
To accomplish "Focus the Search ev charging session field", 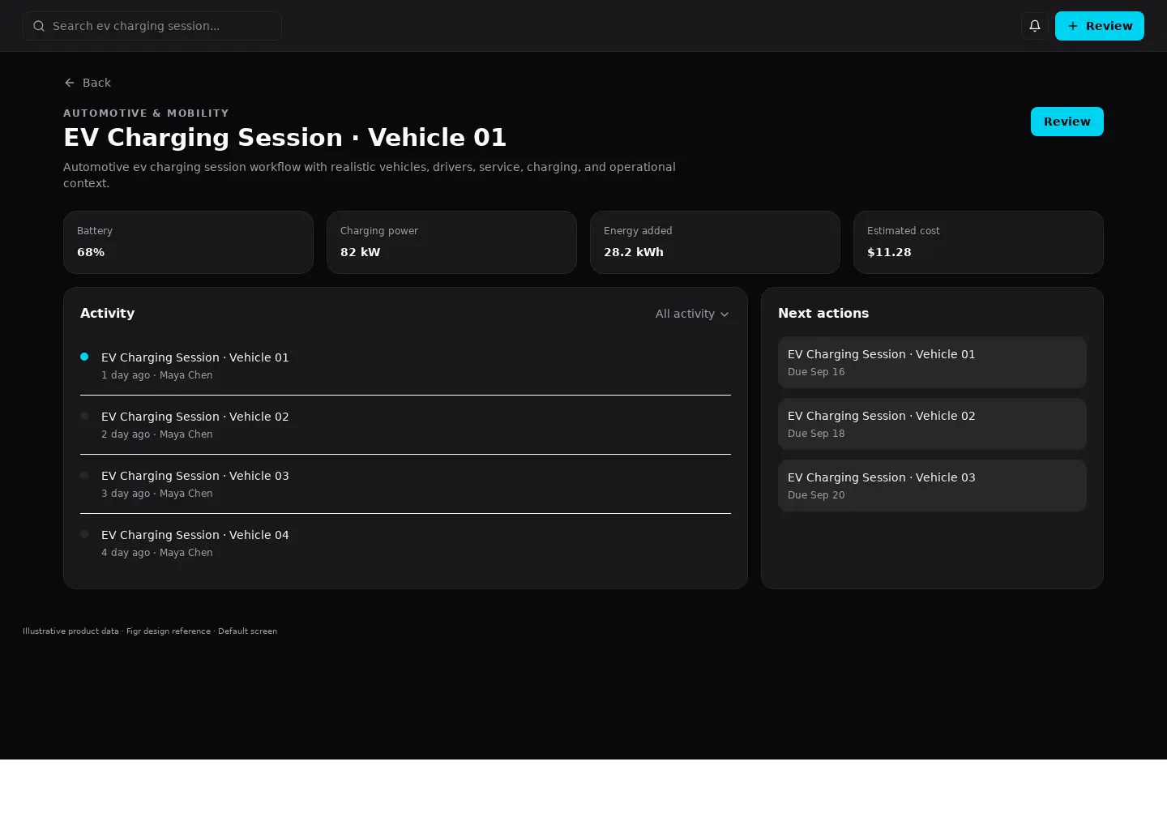I will point(152,26).
